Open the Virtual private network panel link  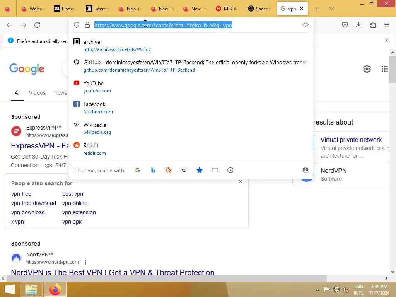351,140
